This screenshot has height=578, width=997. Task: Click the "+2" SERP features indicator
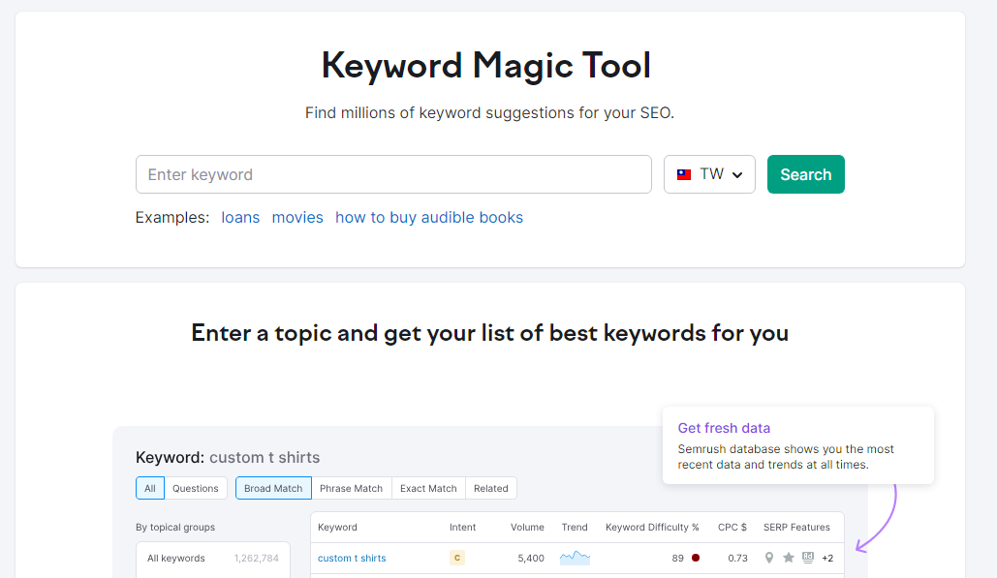(828, 559)
